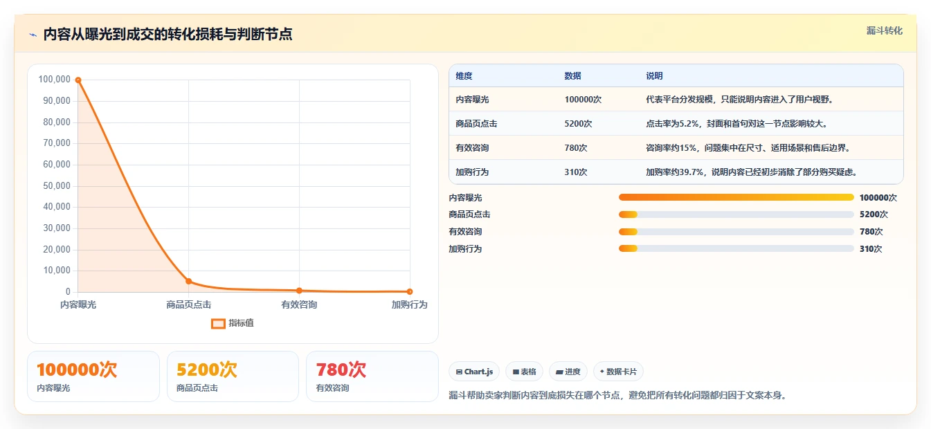931x429 pixels.
Task: Click the 数据 table header
Action: click(572, 76)
